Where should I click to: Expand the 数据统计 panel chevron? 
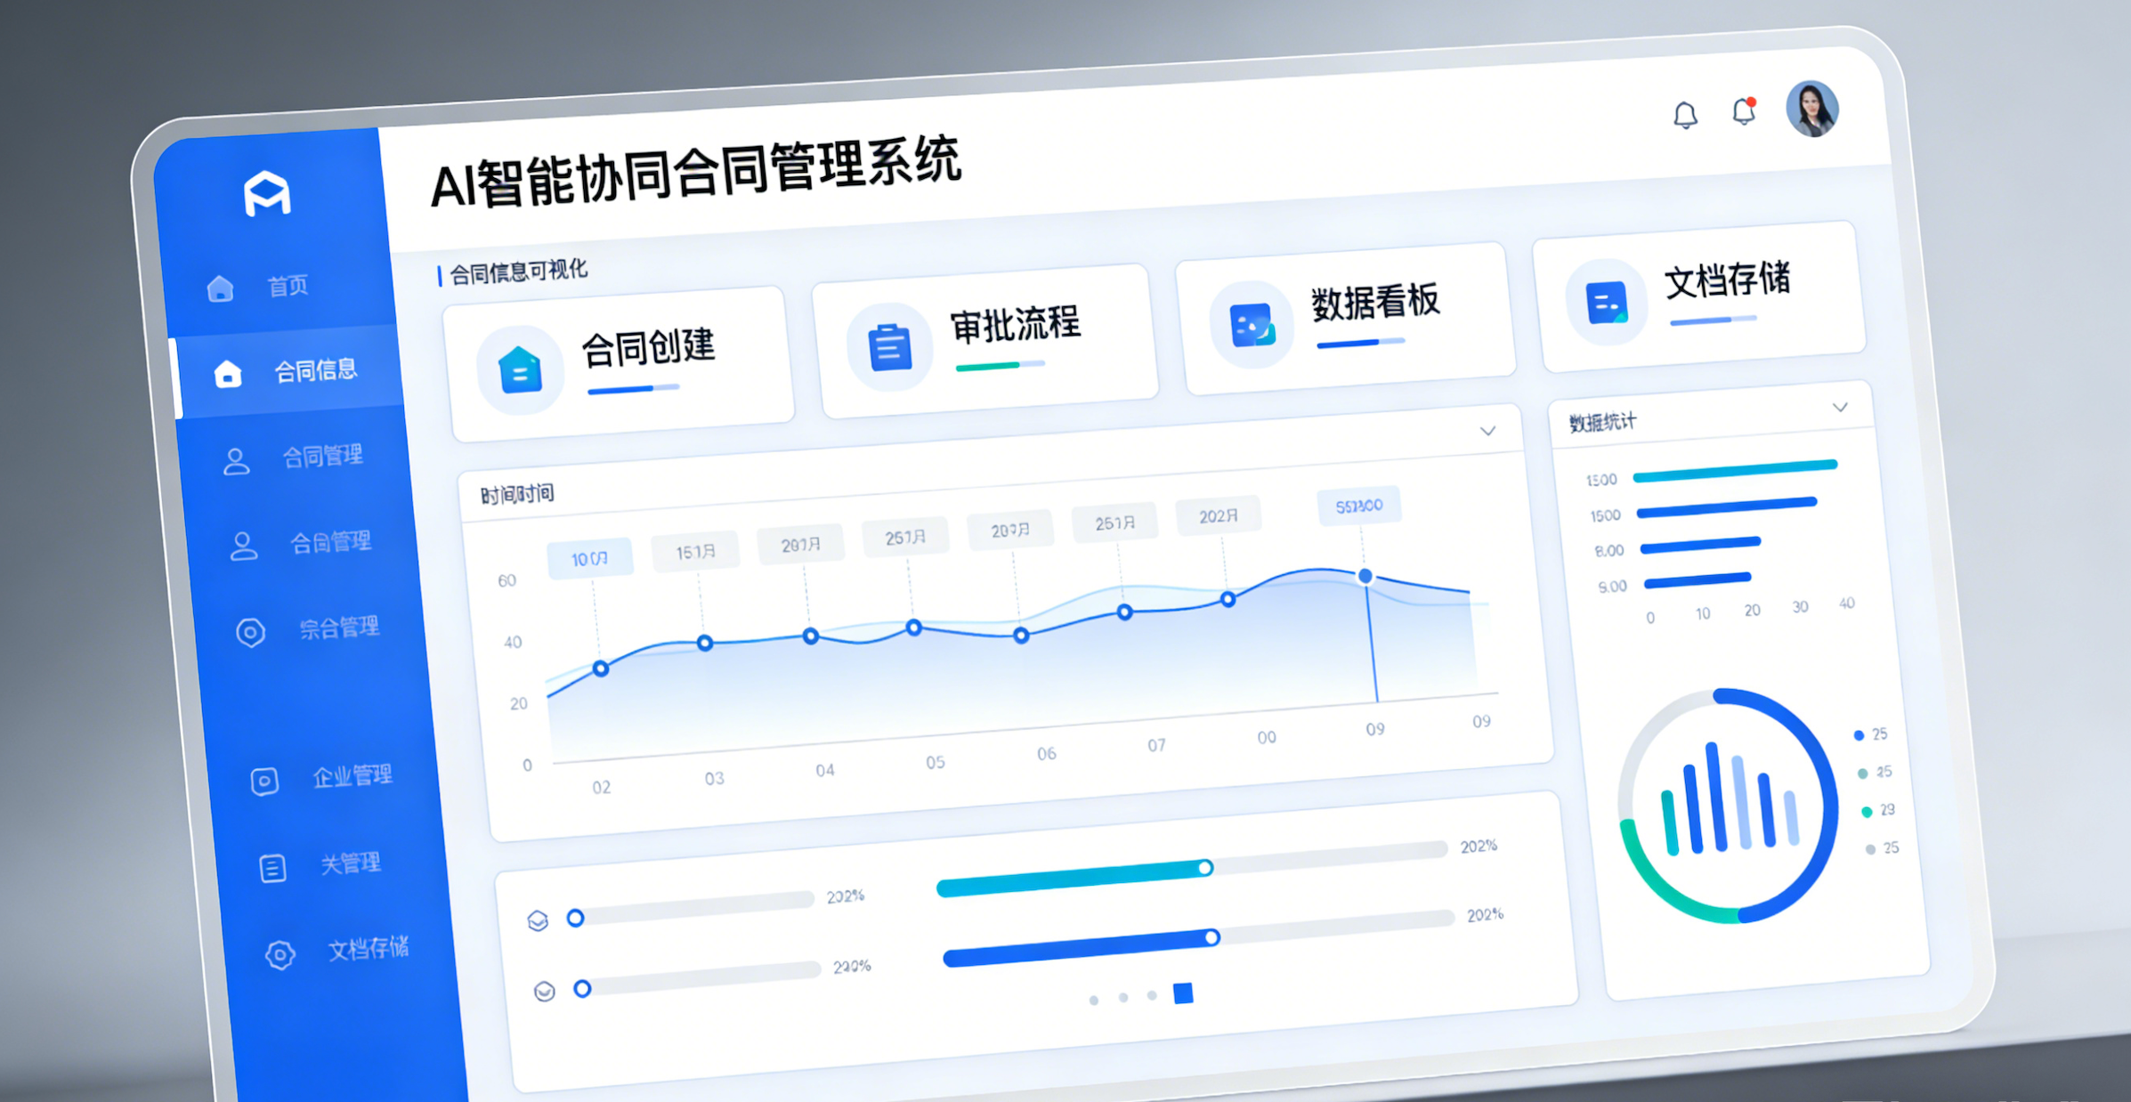[x=1840, y=408]
